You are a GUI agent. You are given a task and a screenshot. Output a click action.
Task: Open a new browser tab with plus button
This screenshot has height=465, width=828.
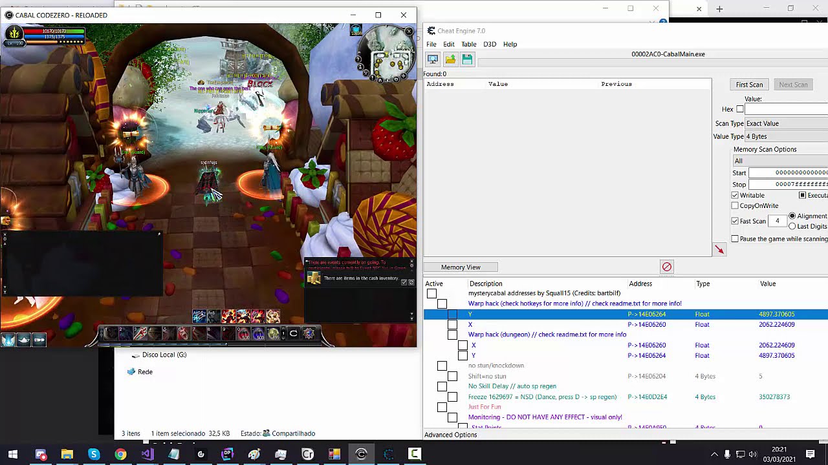click(x=719, y=9)
